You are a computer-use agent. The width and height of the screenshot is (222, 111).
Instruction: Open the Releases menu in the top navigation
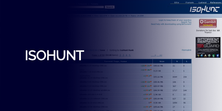[x=216, y=2]
